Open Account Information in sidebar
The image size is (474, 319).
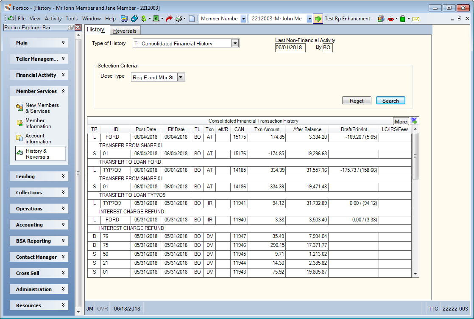click(34, 138)
